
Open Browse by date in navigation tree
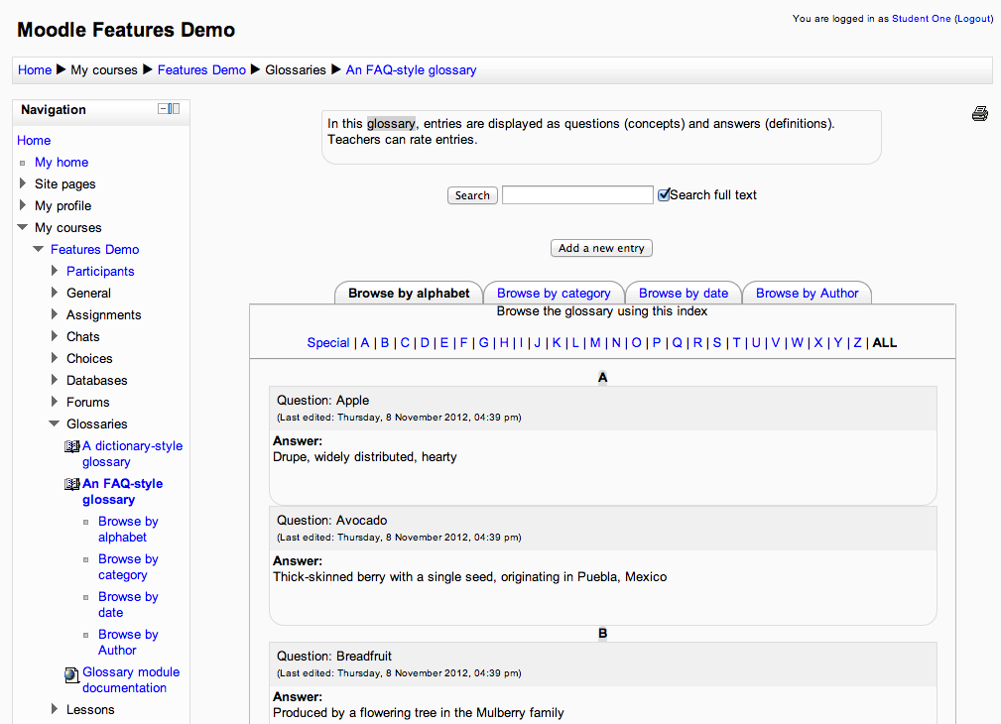(x=128, y=605)
